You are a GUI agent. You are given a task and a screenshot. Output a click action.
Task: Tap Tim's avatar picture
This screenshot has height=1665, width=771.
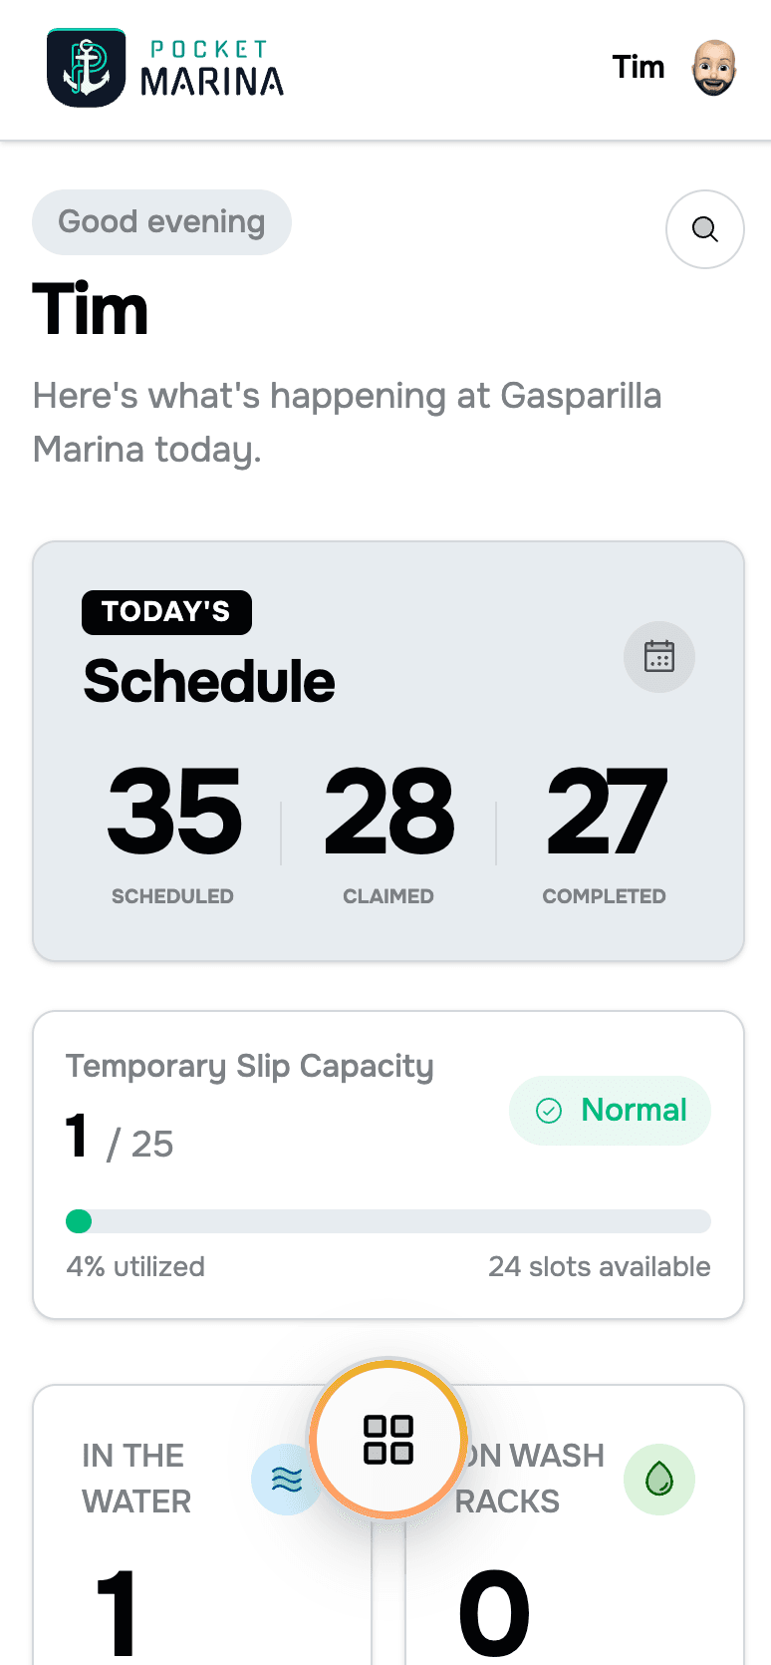click(712, 67)
